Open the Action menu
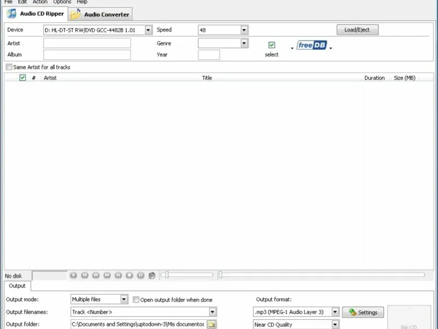Viewport: 438px width, 329px height. 40,2
